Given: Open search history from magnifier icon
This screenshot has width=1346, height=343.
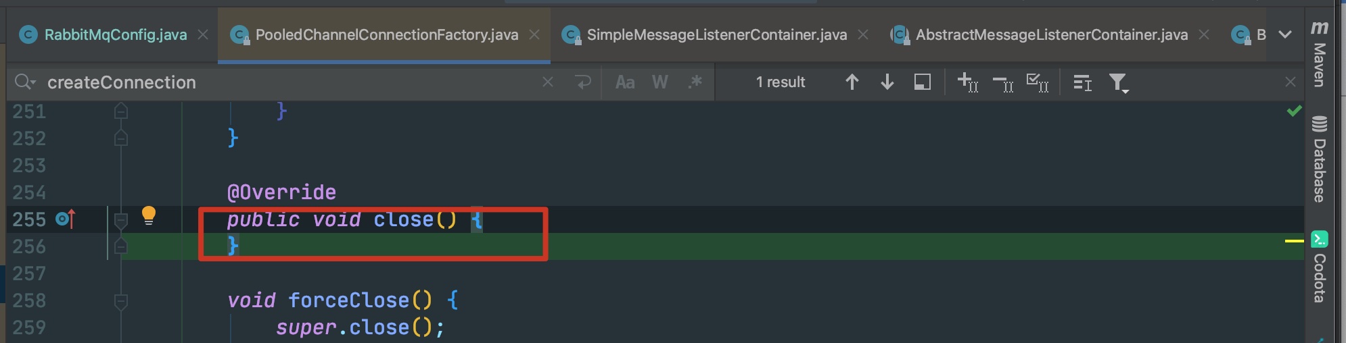Looking at the screenshot, I should (x=25, y=82).
